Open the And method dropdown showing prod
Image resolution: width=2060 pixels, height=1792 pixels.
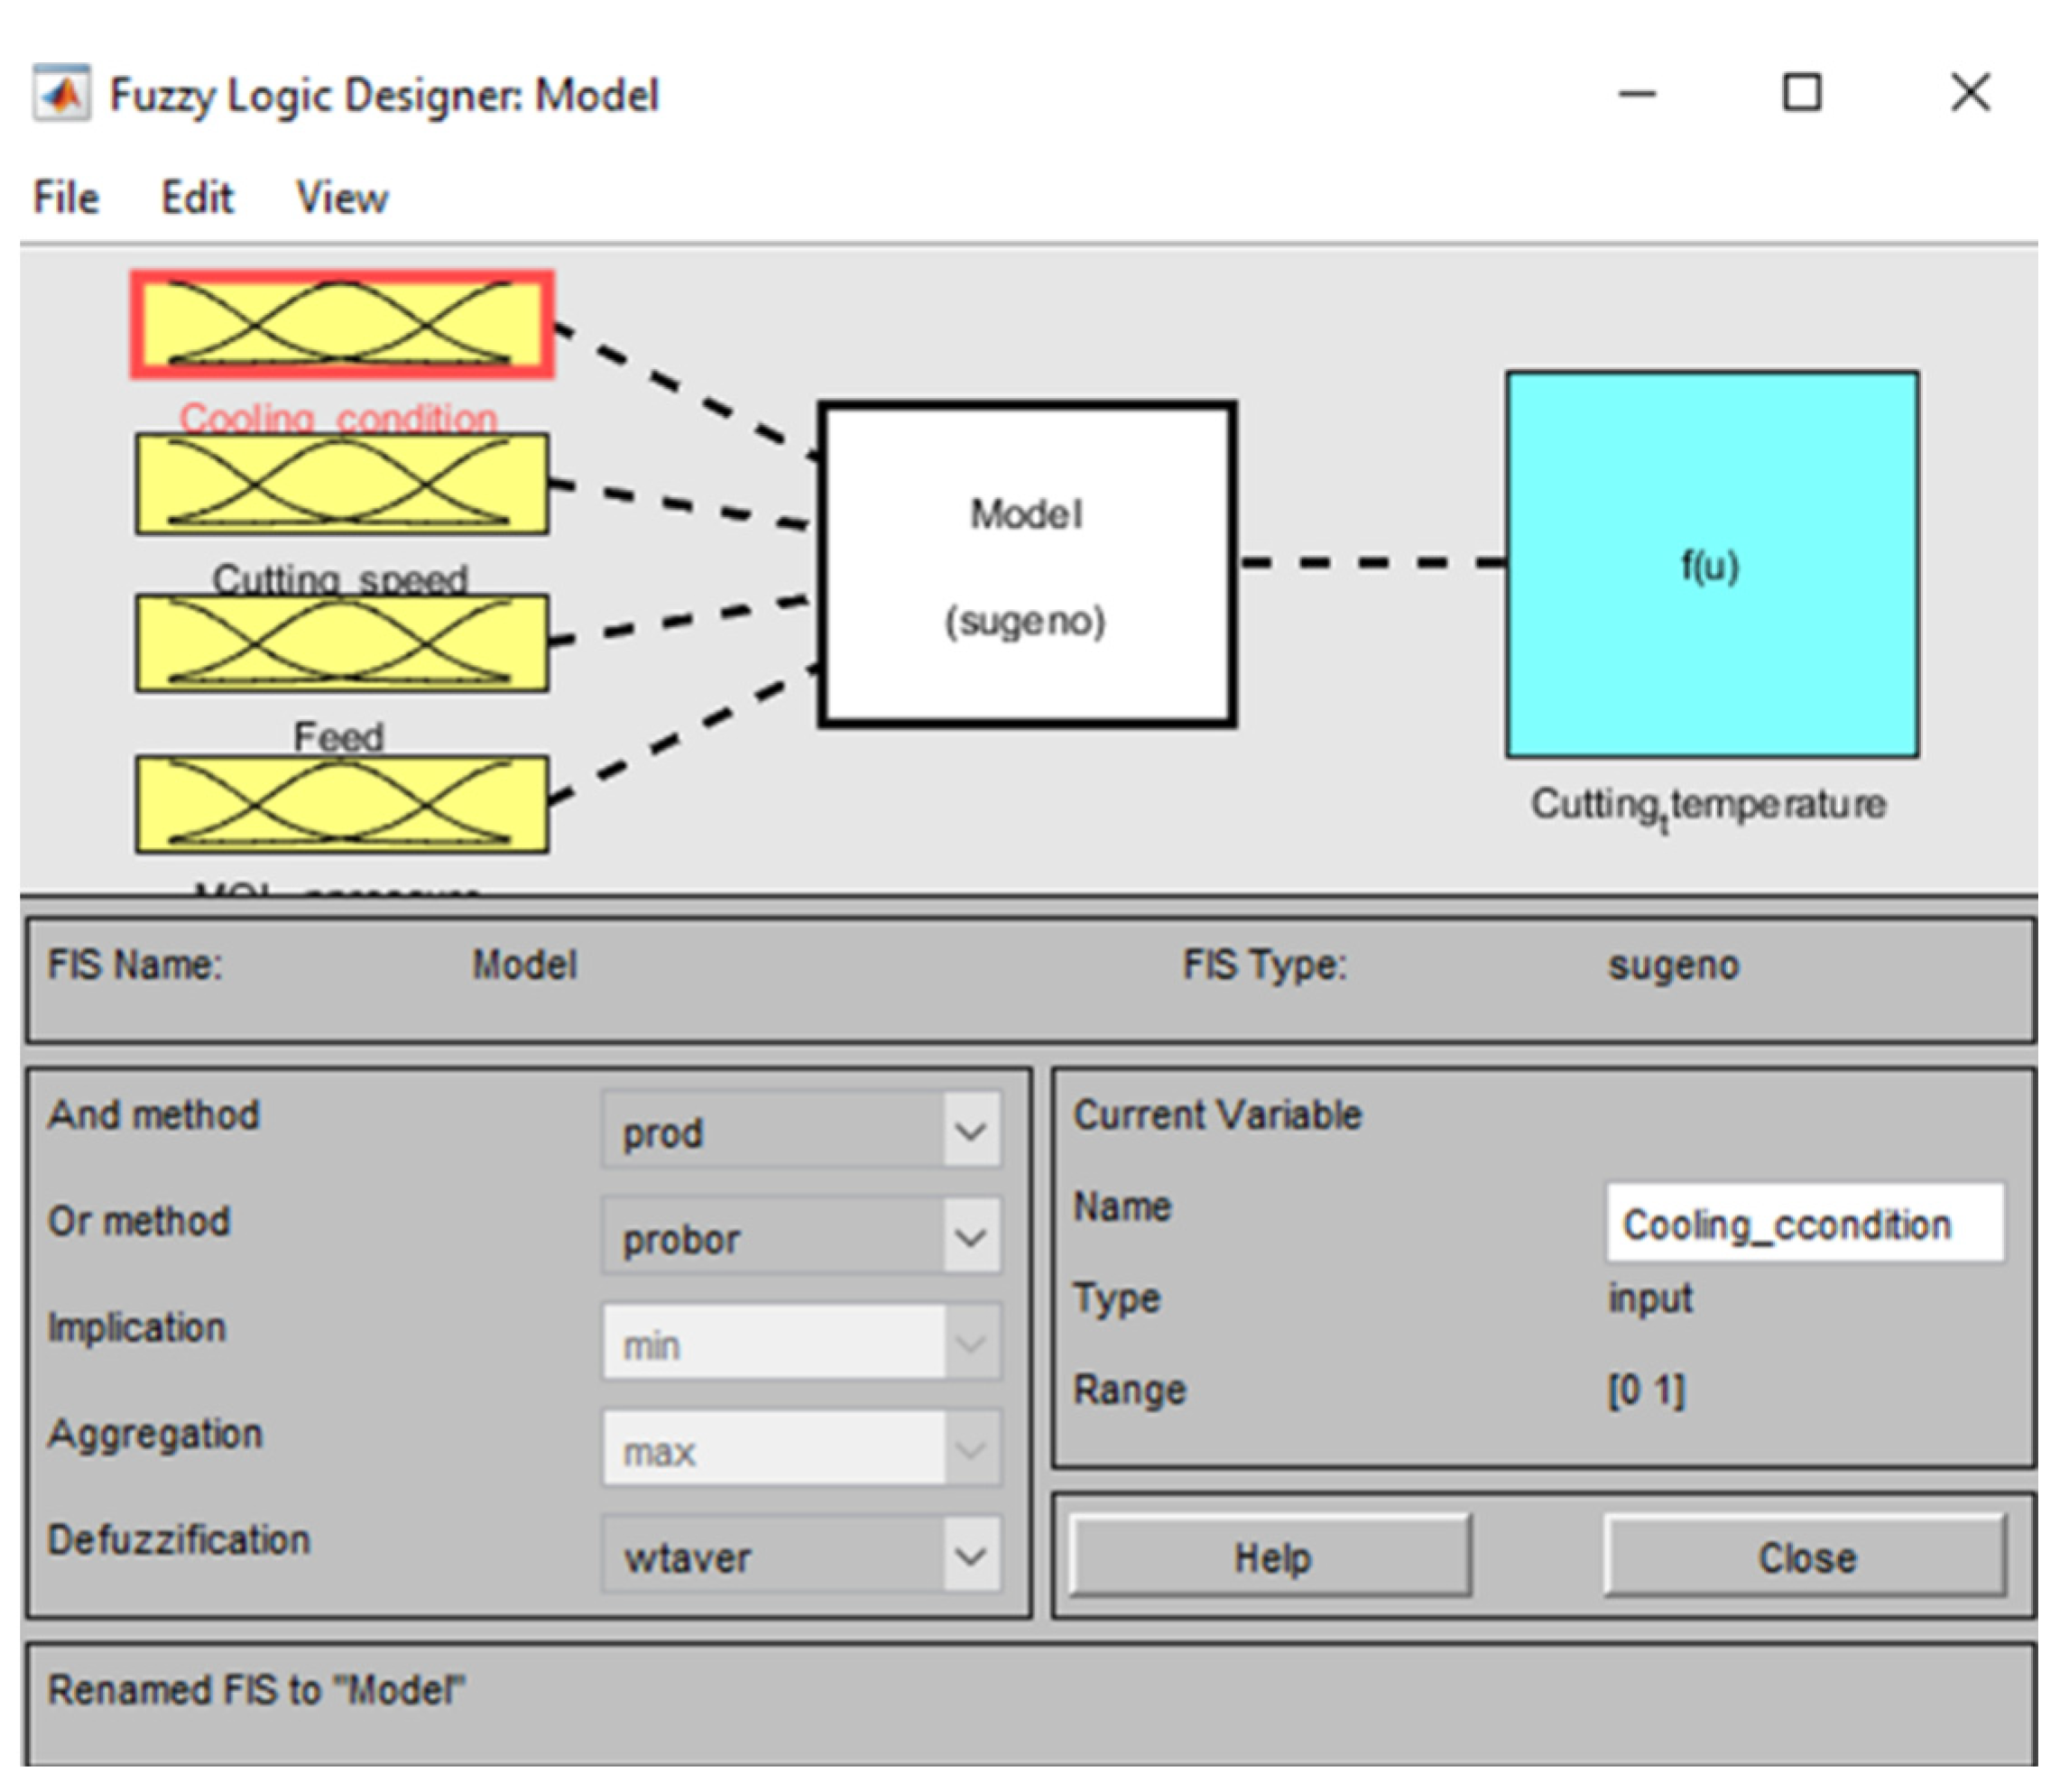point(801,1131)
